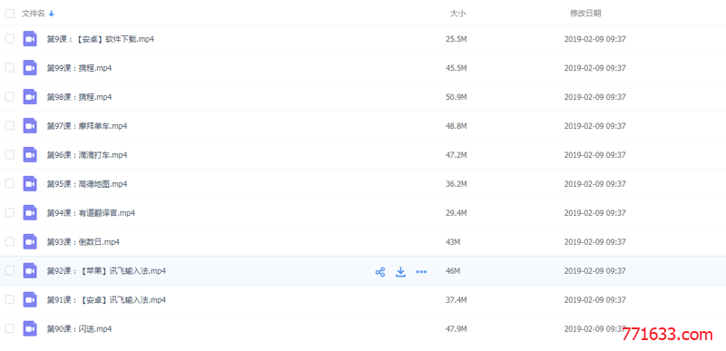Screen dimensions: 726x351
Task: Tick the select-all checkbox in header
Action: coord(10,14)
